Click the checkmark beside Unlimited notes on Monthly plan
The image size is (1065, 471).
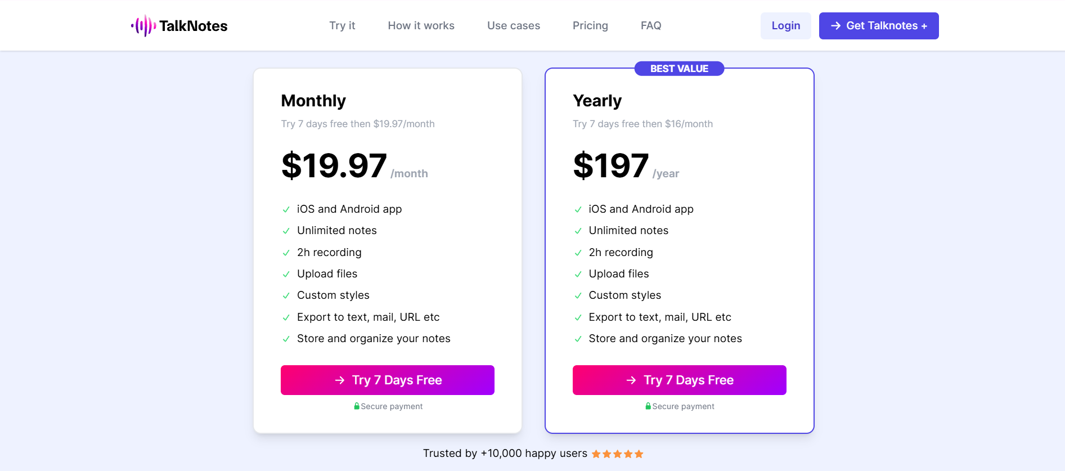pos(285,231)
